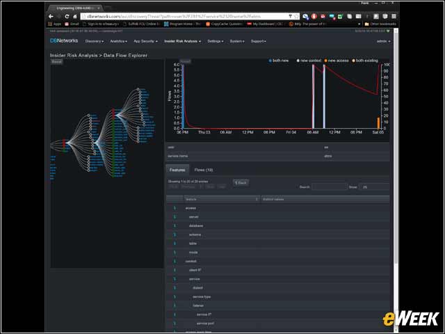Click the index icon in the listener row

tap(175, 305)
